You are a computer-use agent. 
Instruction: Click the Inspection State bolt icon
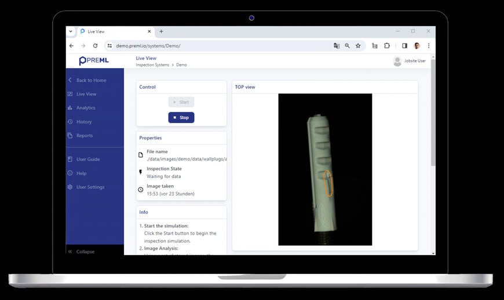140,172
